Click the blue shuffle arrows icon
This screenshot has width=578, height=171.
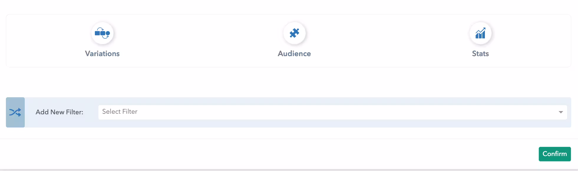[15, 112]
